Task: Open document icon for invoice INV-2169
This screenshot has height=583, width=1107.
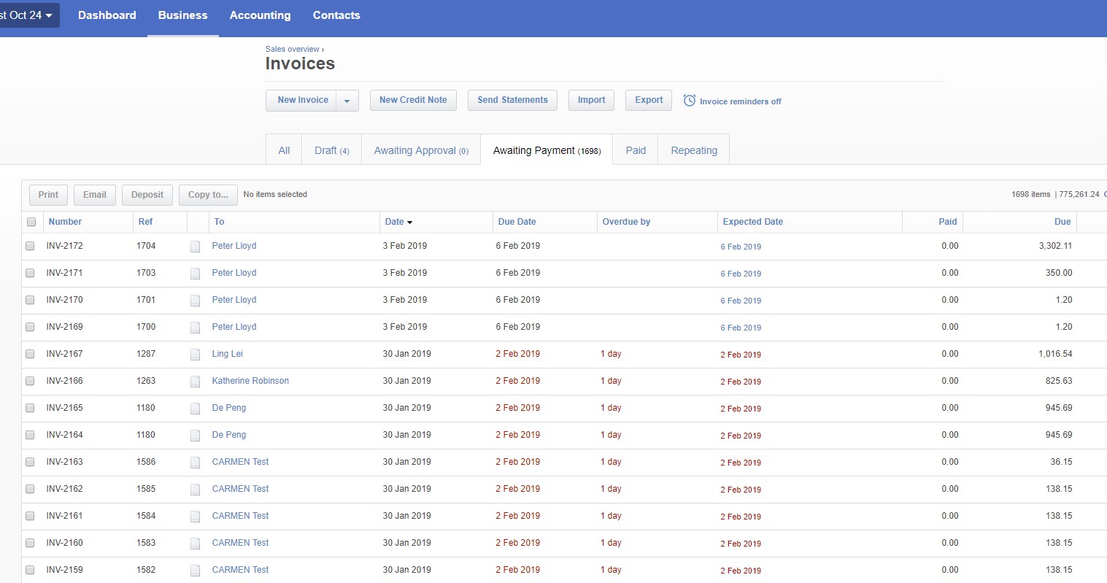Action: tap(195, 328)
